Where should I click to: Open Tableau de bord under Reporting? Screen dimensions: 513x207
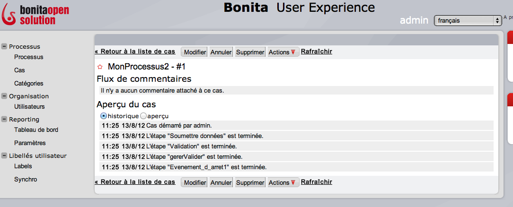[x=36, y=129]
